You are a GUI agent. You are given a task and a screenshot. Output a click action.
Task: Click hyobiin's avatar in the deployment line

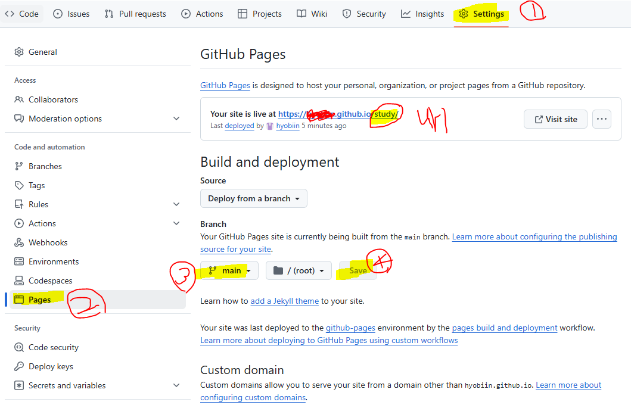[x=270, y=126]
